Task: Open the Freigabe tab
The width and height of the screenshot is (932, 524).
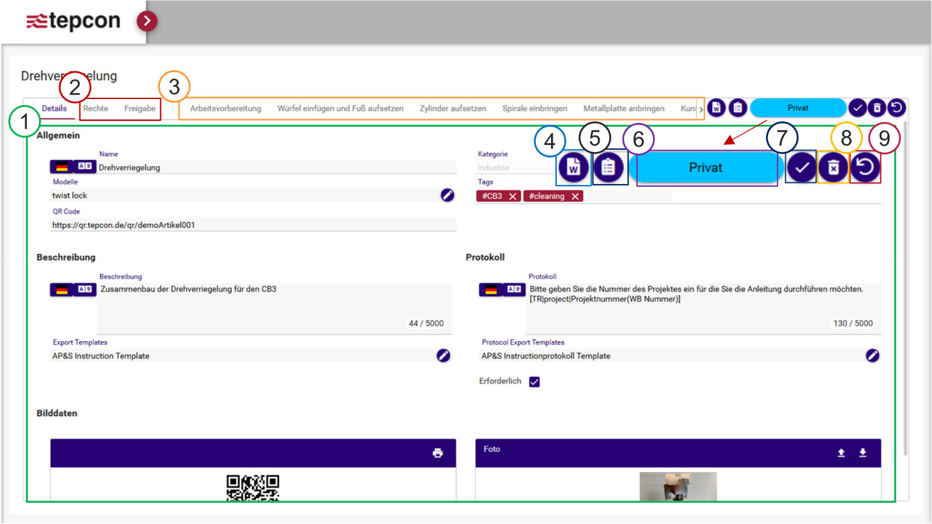Action: [140, 109]
